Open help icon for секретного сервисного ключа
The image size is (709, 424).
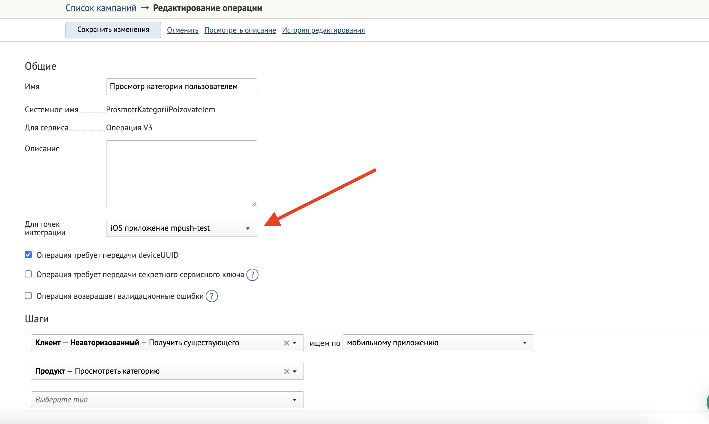pyautogui.click(x=252, y=275)
